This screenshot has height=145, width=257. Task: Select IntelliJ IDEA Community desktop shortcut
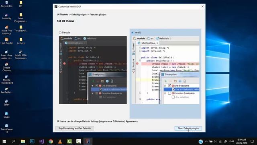(21, 55)
